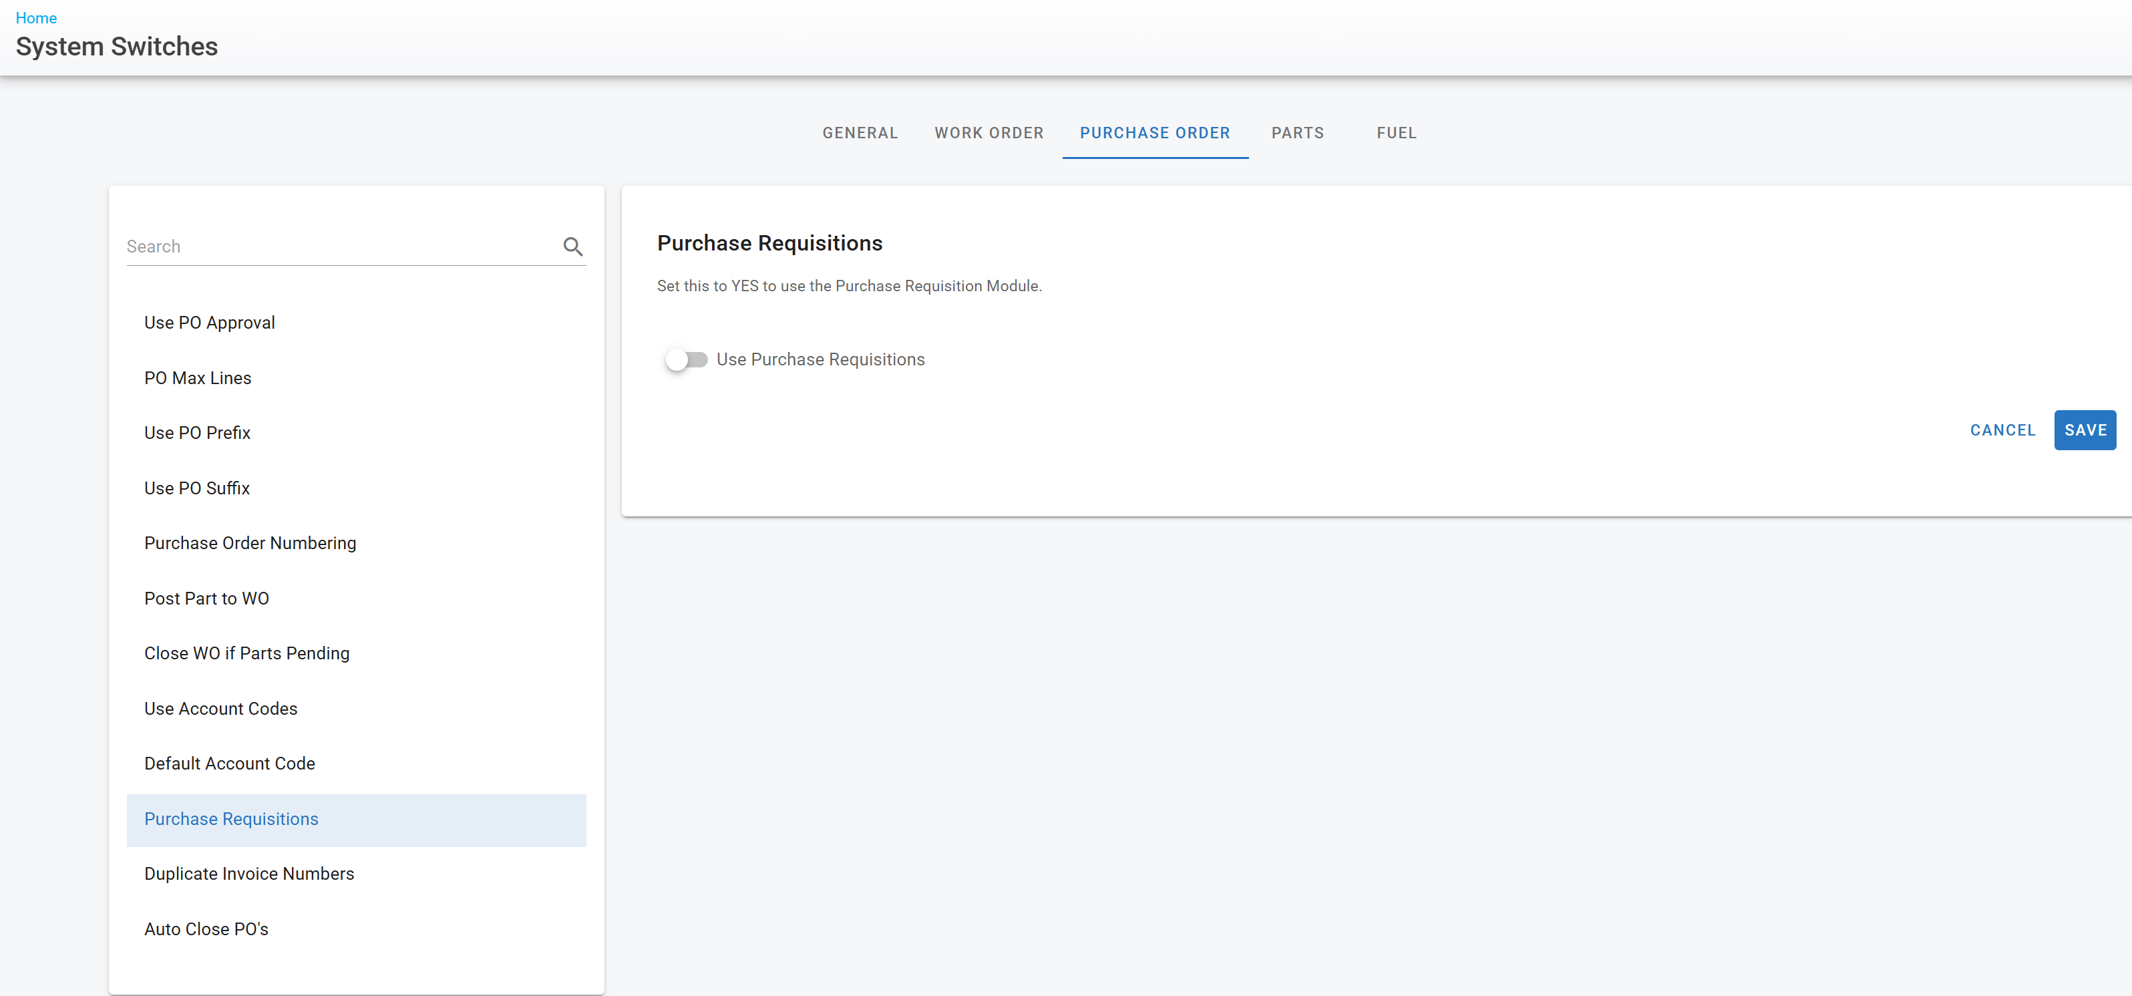Choose Use PO Prefix from the list
This screenshot has width=2132, height=996.
[x=197, y=433]
